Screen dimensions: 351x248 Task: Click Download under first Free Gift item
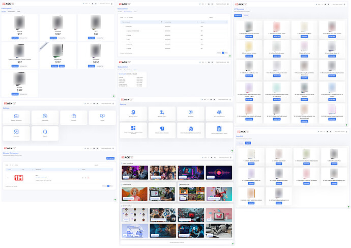pos(251,164)
